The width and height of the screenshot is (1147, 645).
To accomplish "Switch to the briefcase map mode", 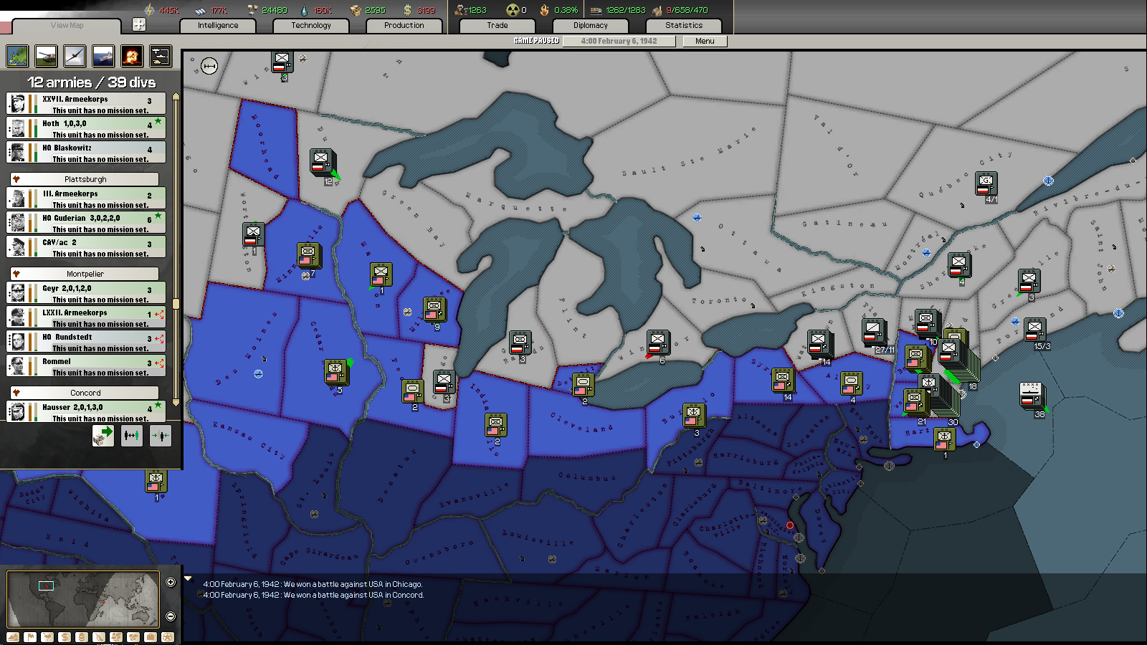I will pos(151,636).
